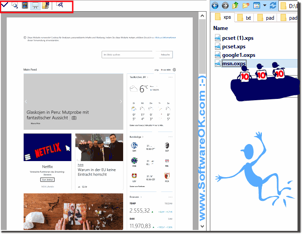
Task: Open the Finanzen card three-dots menu
Action: [x=170, y=197]
